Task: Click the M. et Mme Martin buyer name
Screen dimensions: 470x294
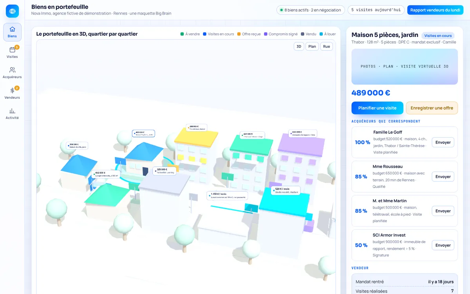Action: (x=390, y=201)
